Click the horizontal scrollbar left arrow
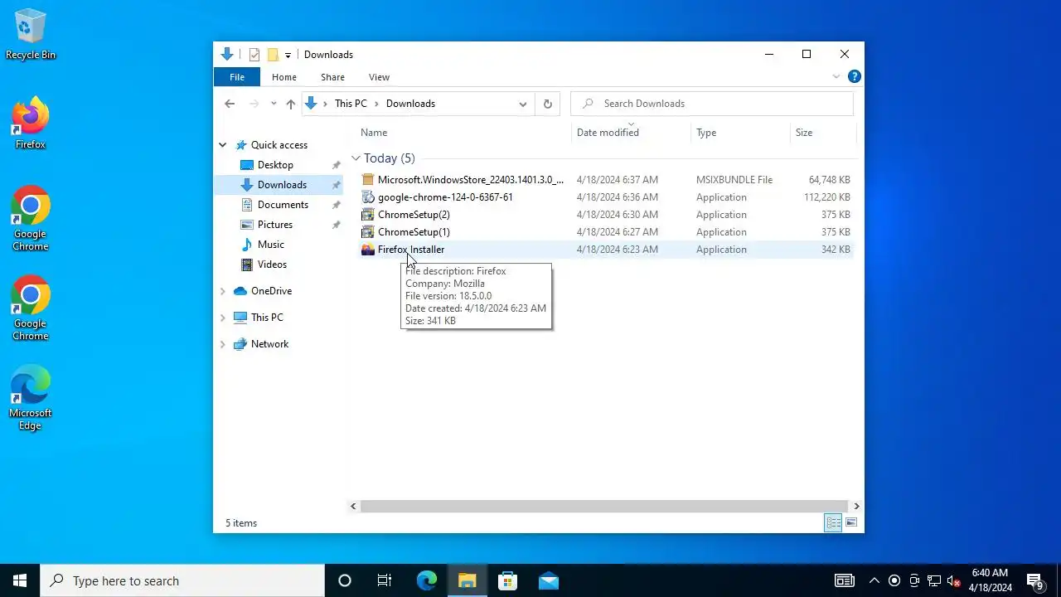The width and height of the screenshot is (1061, 597). [354, 506]
